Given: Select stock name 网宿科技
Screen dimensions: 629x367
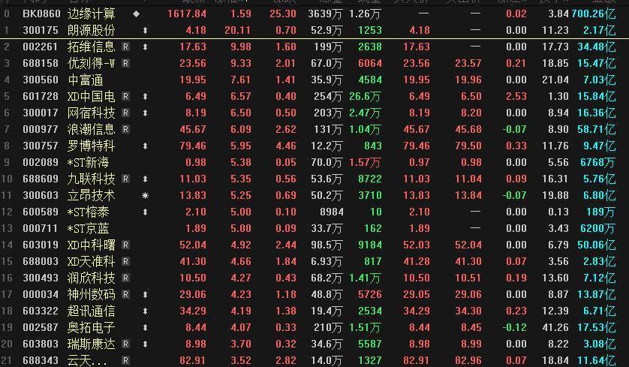Looking at the screenshot, I should tap(91, 113).
